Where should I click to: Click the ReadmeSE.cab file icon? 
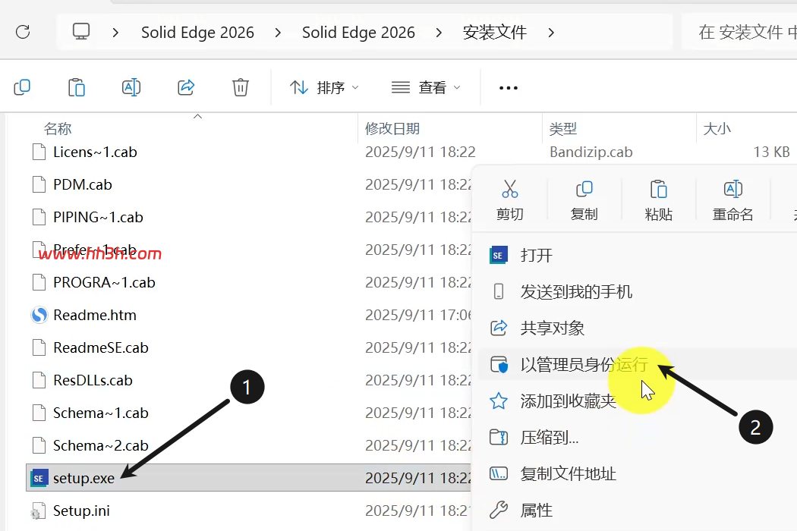[x=39, y=347]
